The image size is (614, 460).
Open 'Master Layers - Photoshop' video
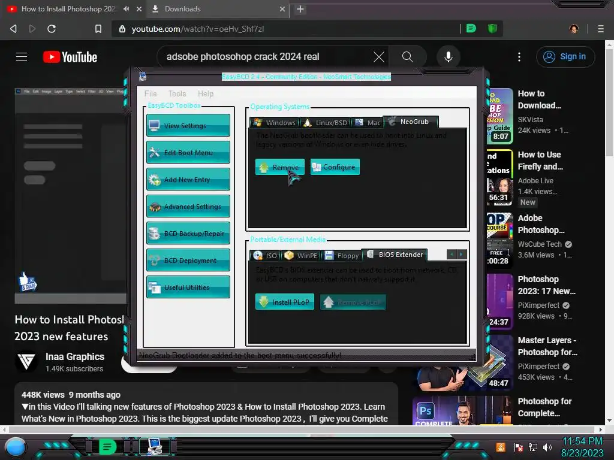pyautogui.click(x=547, y=346)
